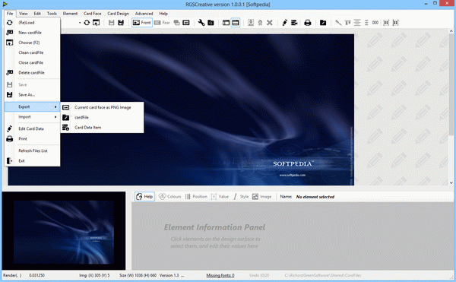
Task: Click Exit in the File menu
Action: click(x=32, y=161)
